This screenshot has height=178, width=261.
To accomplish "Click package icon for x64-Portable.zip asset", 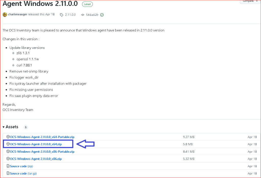I will click(8, 137).
